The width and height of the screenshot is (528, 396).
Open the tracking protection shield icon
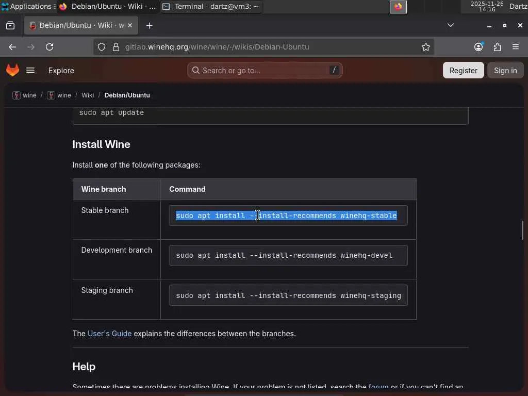point(102,47)
